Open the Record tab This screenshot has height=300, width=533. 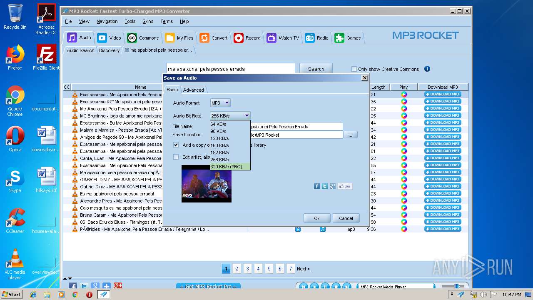point(247,38)
